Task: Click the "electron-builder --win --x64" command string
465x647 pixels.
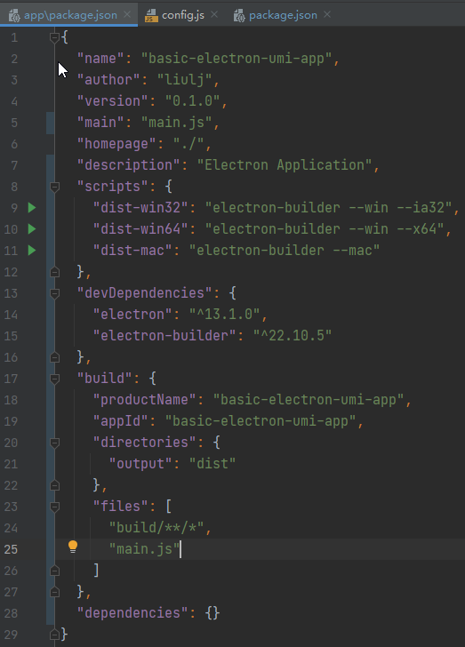Action: [x=325, y=229]
